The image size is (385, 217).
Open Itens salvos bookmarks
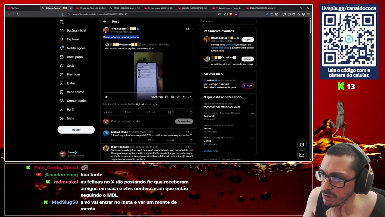pos(72,92)
